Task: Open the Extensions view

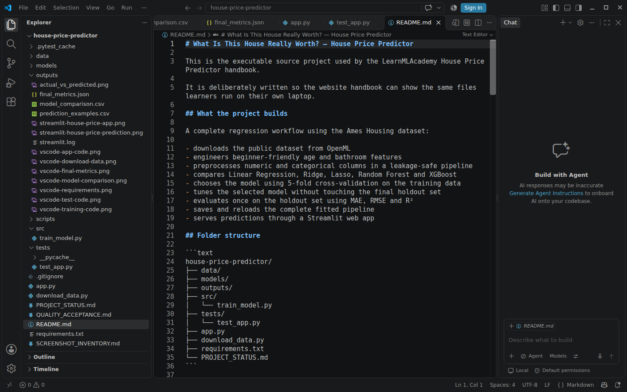Action: (x=11, y=102)
